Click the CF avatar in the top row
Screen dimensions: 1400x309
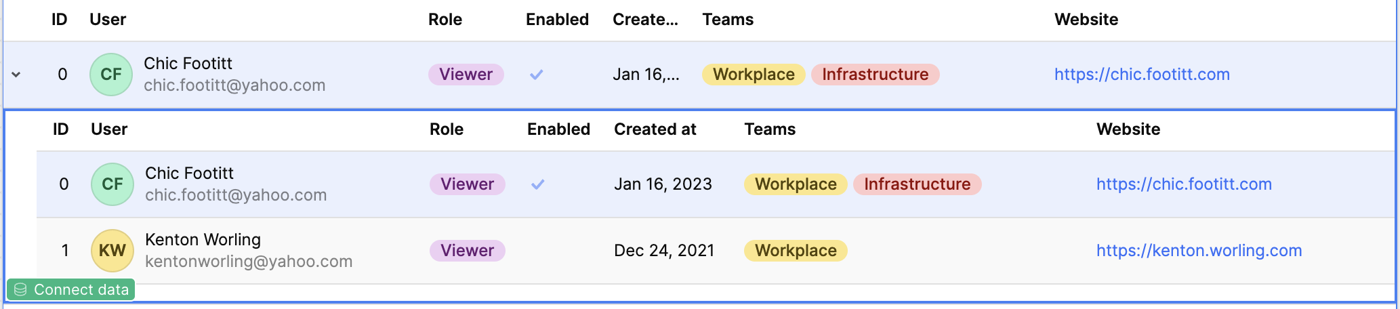pyautogui.click(x=111, y=75)
